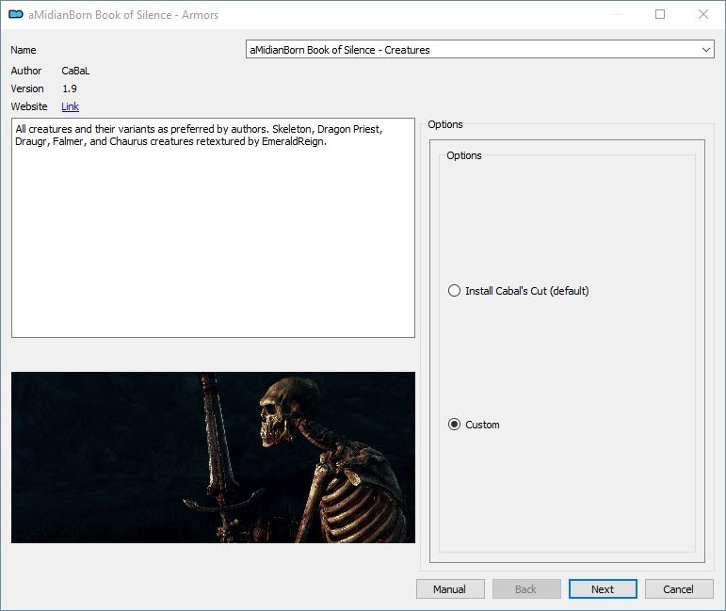Click the Next button
The height and width of the screenshot is (611, 726).
pyautogui.click(x=603, y=589)
